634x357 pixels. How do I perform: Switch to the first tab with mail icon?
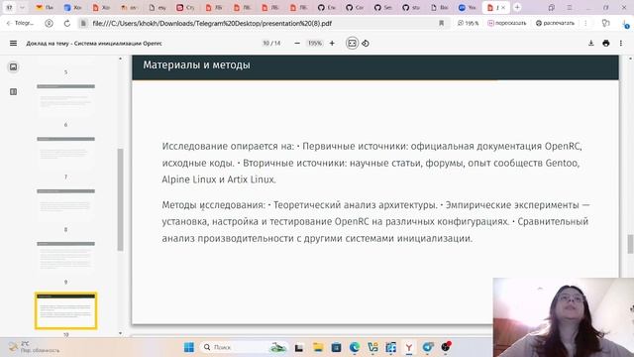[x=45, y=7]
